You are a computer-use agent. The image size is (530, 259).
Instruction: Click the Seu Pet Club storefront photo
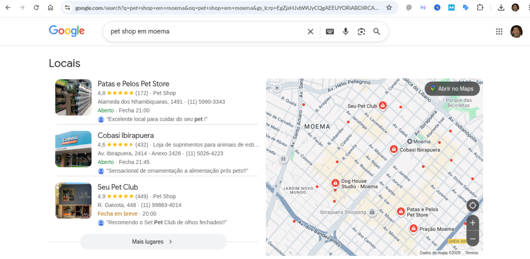tap(73, 201)
